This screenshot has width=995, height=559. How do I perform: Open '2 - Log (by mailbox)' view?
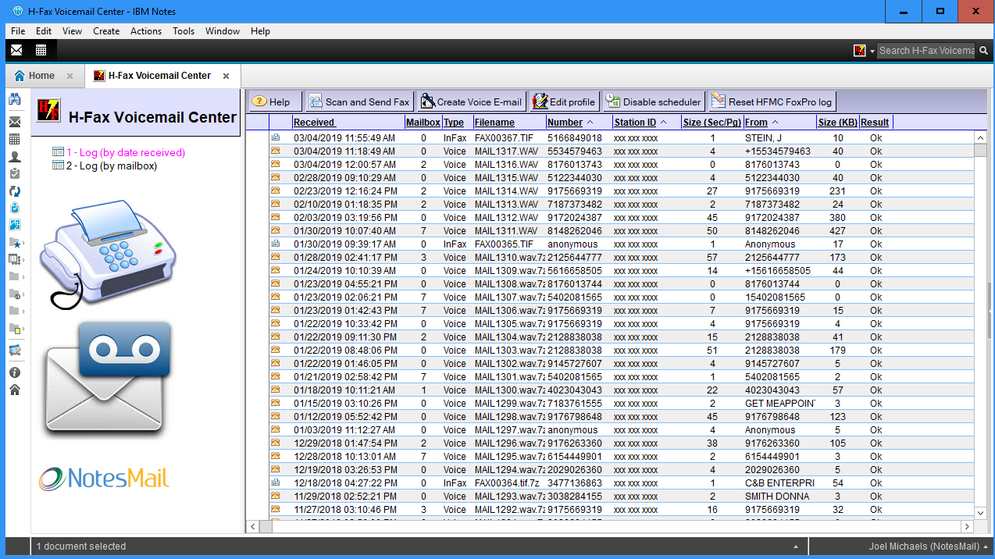111,166
